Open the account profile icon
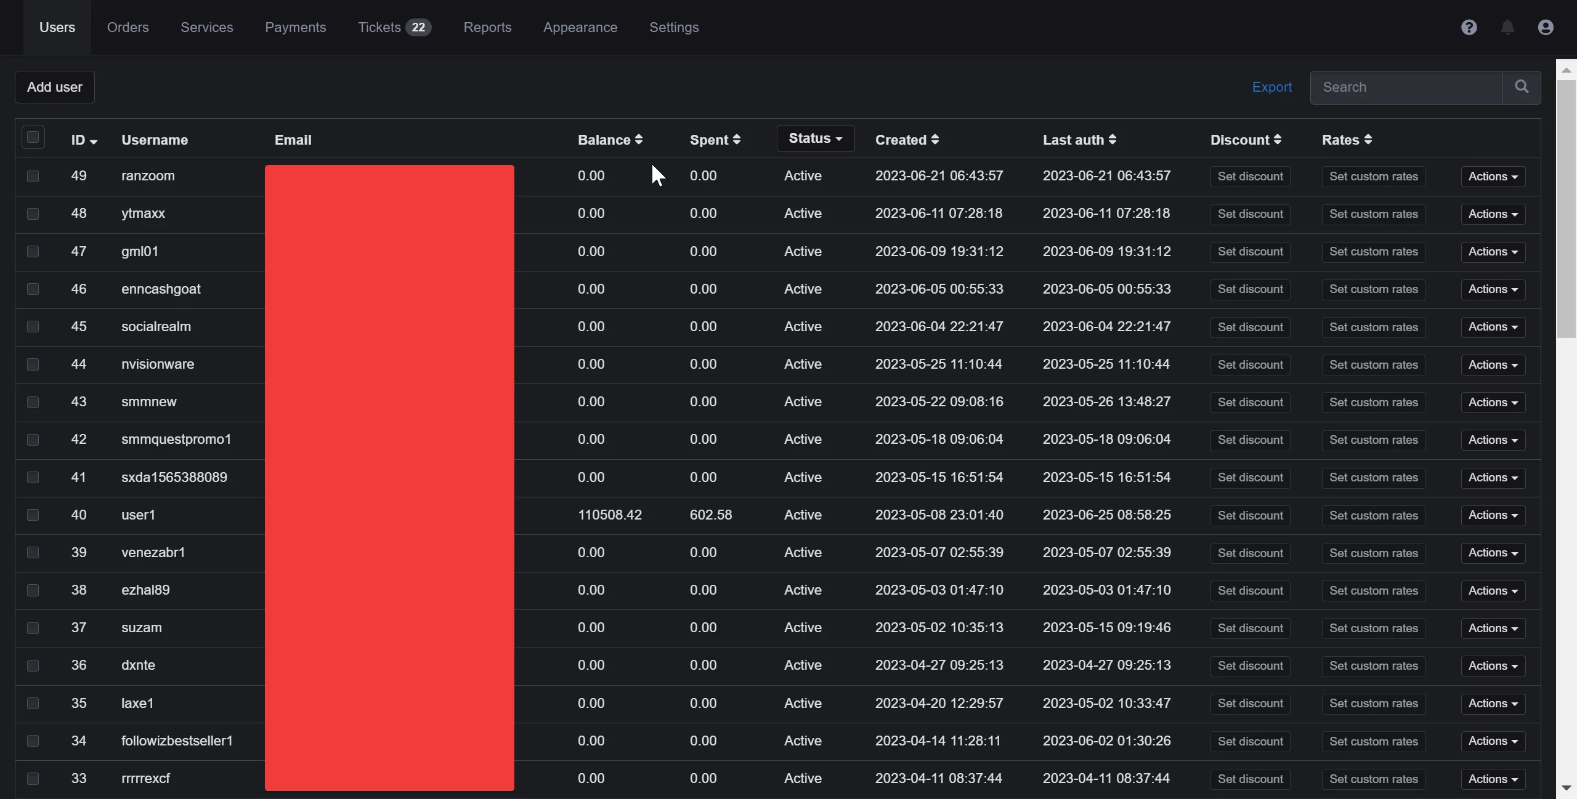 1546,27
